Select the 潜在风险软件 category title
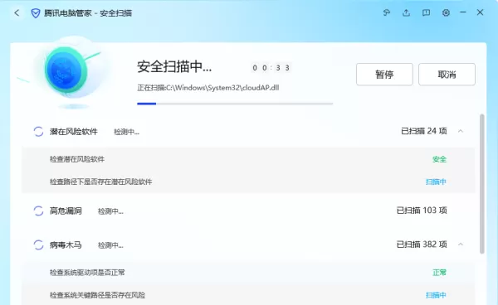This screenshot has width=498, height=305. coord(74,132)
